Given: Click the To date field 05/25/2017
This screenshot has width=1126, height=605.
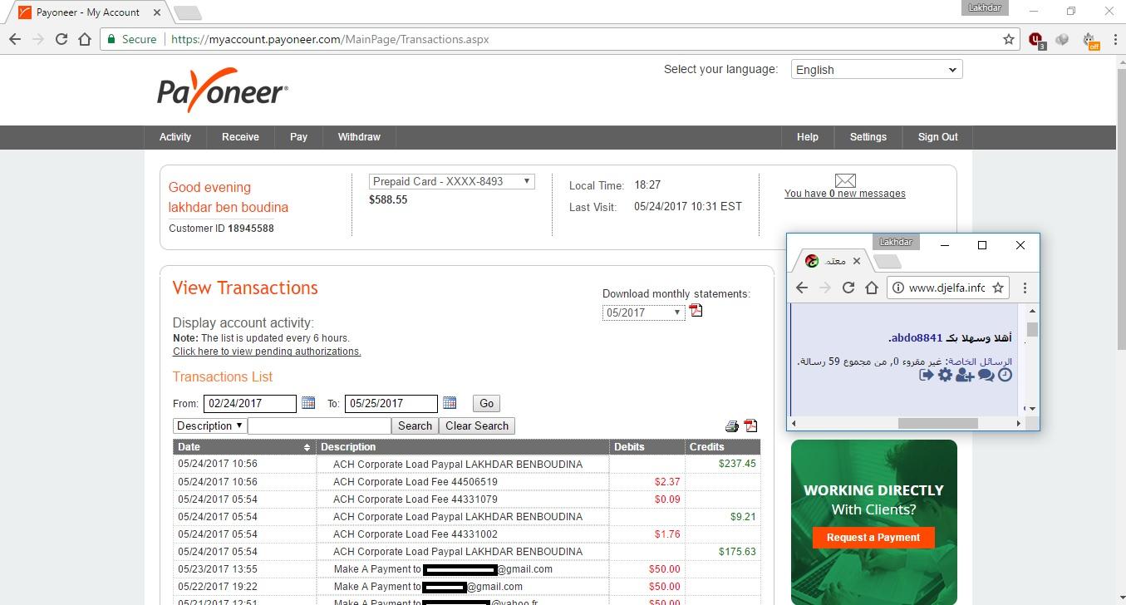Looking at the screenshot, I should (391, 403).
